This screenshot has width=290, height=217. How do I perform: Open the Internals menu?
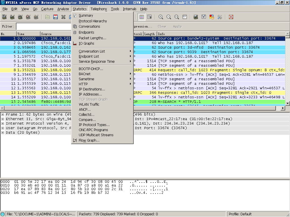[130, 9]
